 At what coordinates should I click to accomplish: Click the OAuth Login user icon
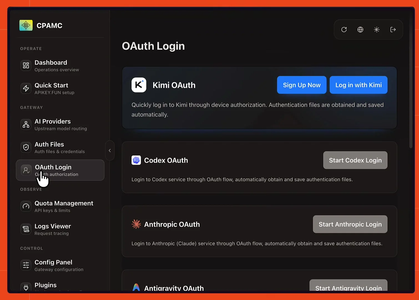(x=26, y=170)
